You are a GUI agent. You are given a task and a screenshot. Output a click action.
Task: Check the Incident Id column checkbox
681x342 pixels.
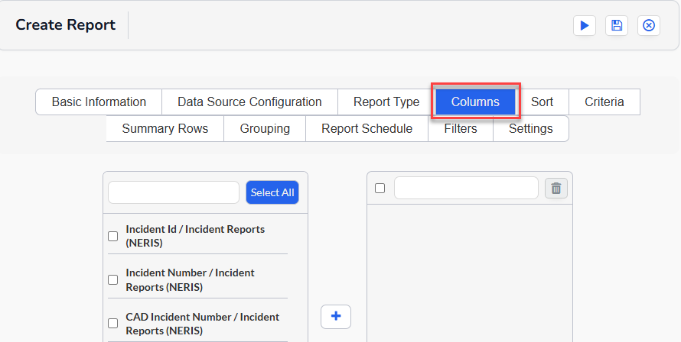pos(113,236)
